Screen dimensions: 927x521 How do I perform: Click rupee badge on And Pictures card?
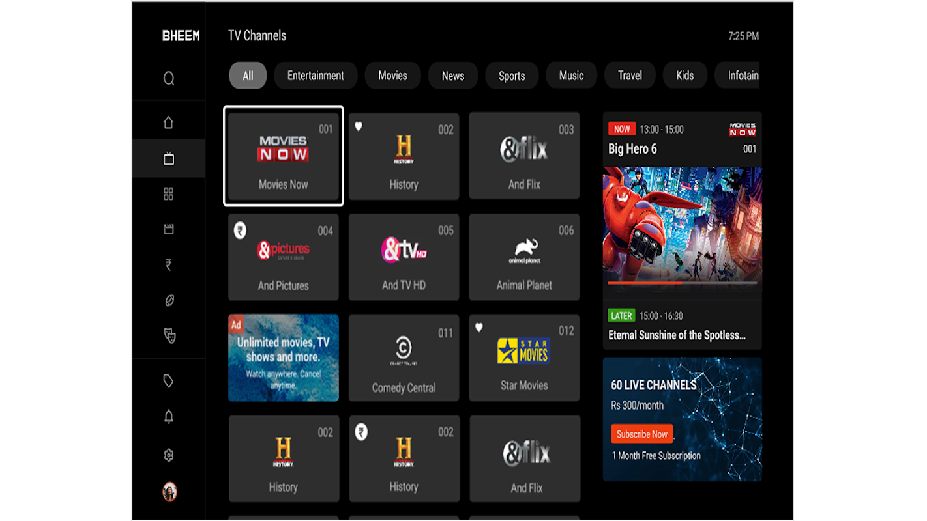coord(240,230)
